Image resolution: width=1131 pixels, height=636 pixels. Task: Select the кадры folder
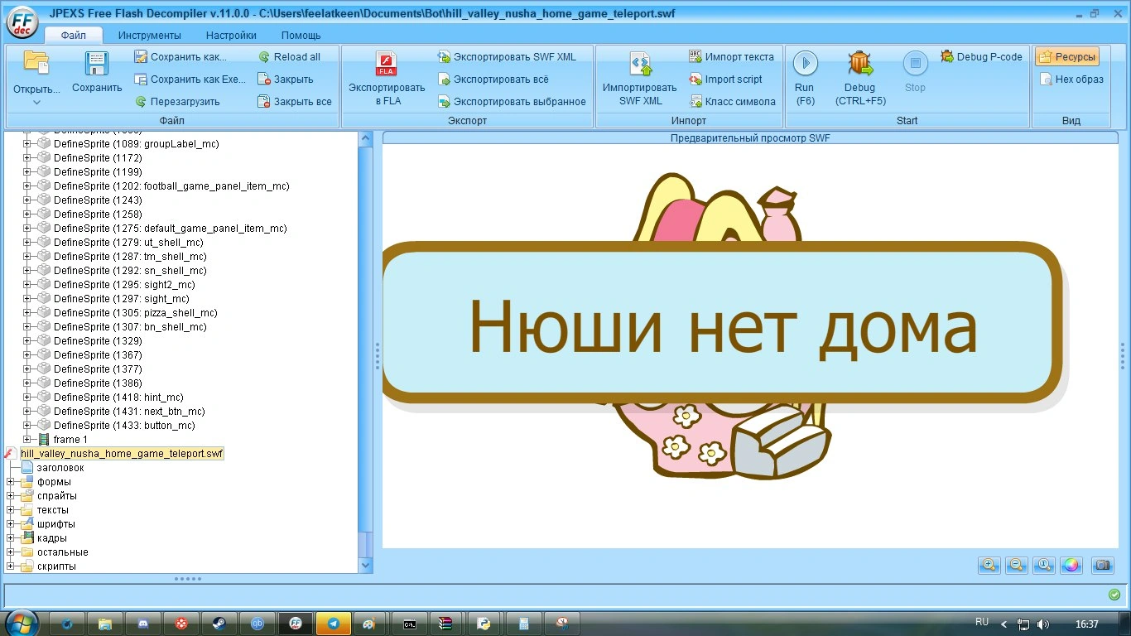pyautogui.click(x=52, y=538)
